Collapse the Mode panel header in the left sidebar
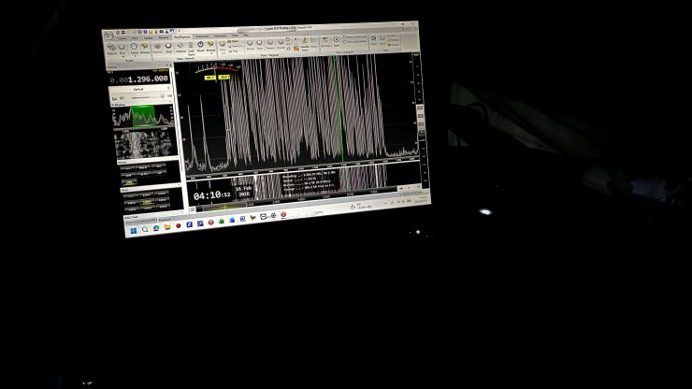Viewport: 692px width, 389px height. point(123,162)
